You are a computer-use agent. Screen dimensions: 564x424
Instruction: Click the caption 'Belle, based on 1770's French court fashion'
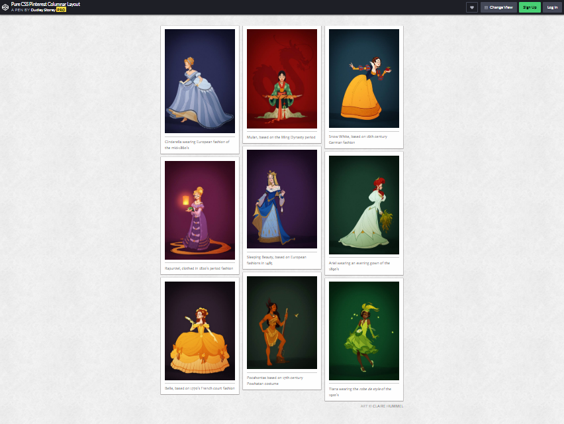200,388
